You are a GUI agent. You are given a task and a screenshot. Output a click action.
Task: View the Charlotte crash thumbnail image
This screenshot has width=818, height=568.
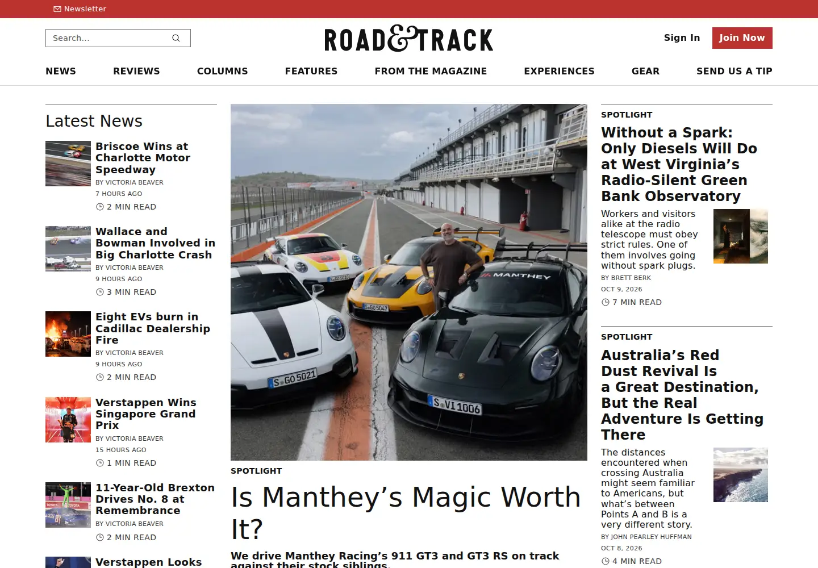[68, 249]
